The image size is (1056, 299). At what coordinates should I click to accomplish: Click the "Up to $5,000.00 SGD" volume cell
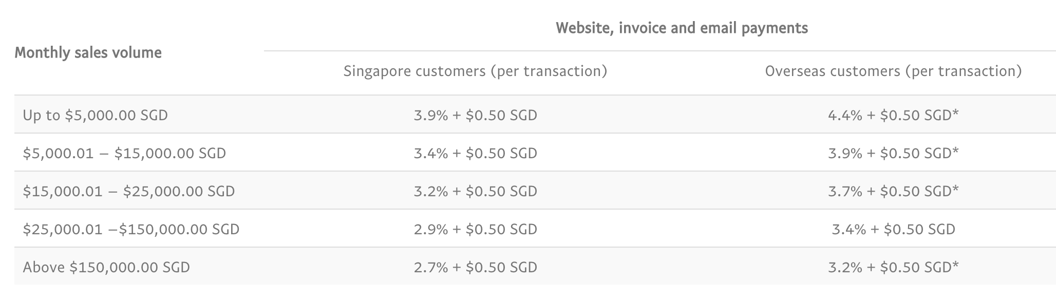tap(96, 115)
